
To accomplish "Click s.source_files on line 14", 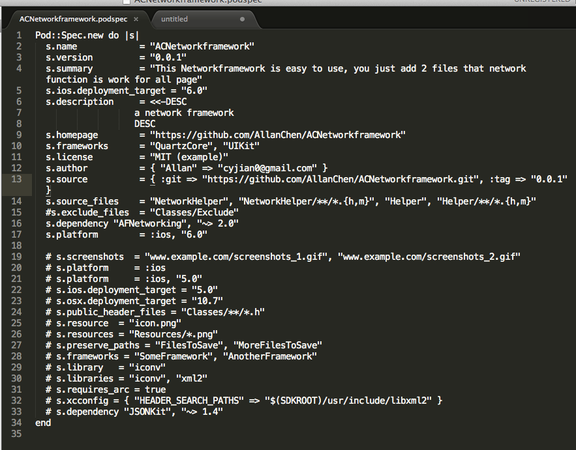I will [x=82, y=201].
